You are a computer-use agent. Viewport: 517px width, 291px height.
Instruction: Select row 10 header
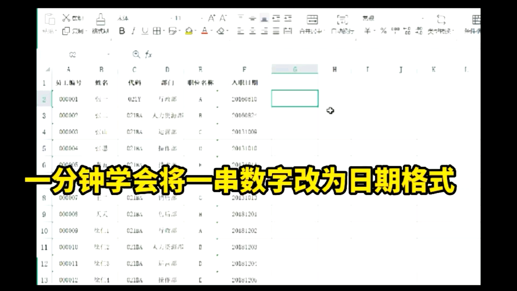(44, 231)
